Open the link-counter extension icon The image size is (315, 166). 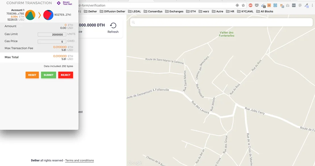[x=263, y=6]
